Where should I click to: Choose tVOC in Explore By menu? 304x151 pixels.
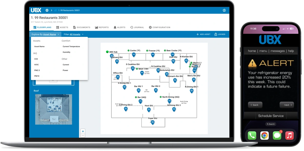[x=36, y=65]
